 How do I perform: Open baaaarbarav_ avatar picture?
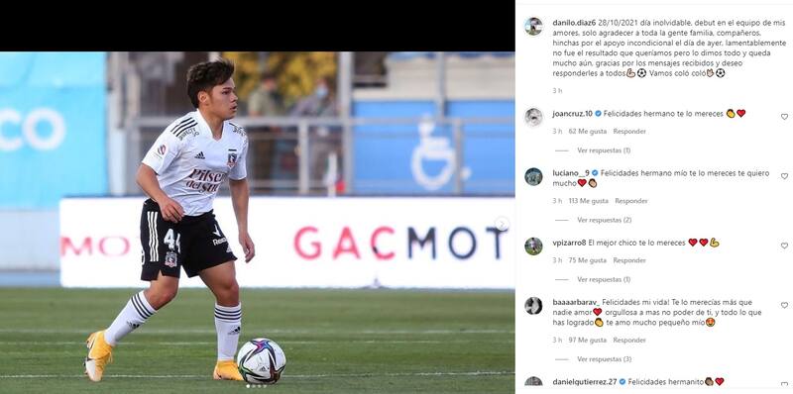coord(533,306)
